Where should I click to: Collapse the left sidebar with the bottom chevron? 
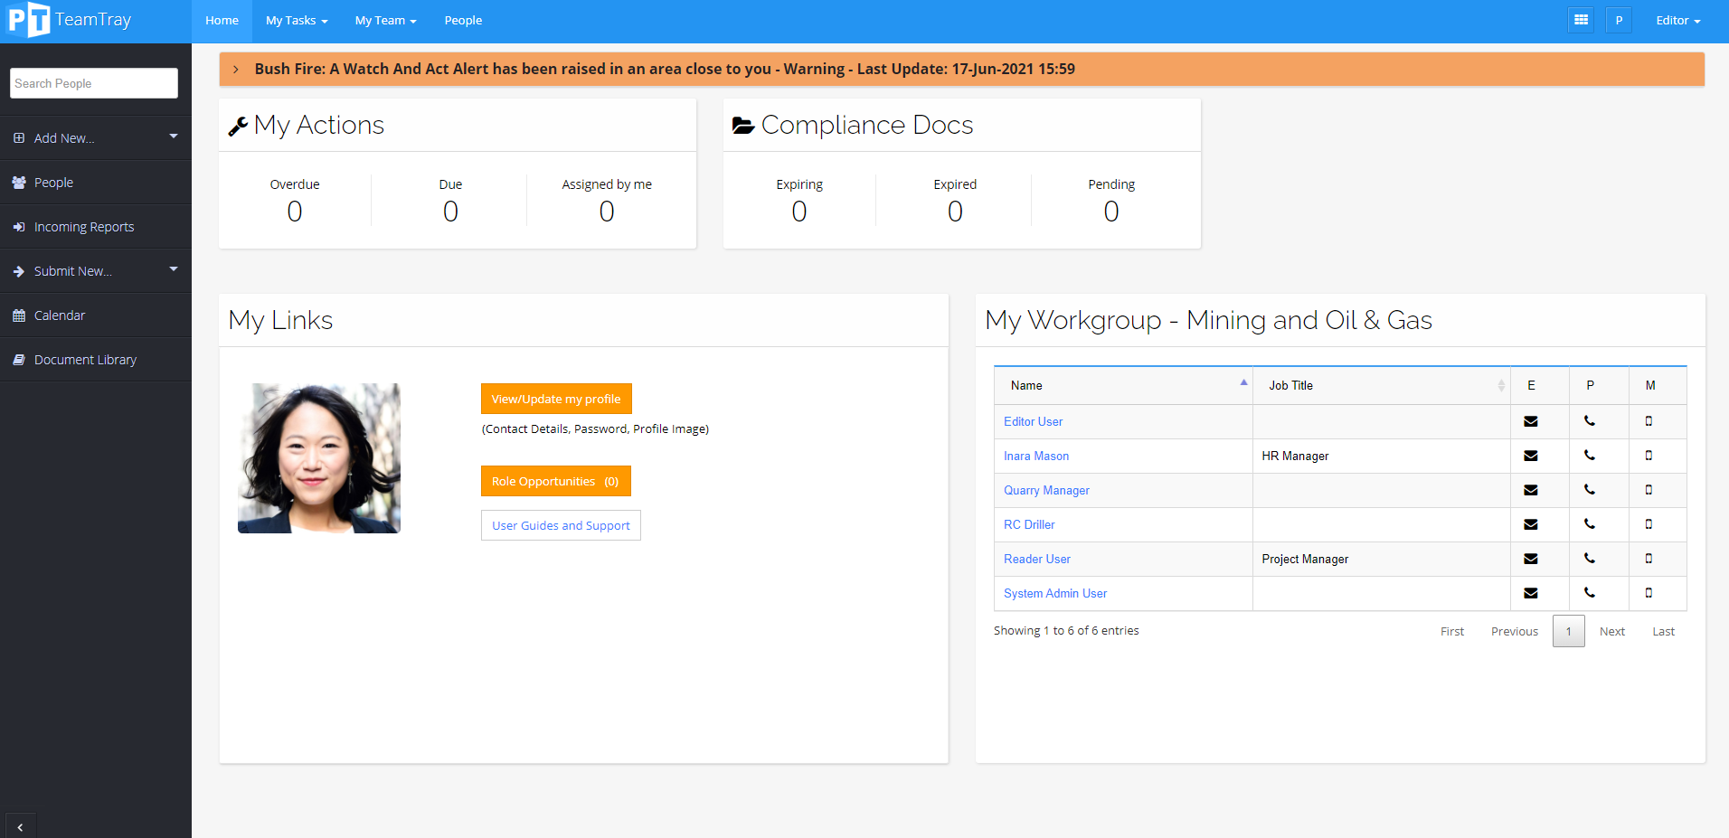20,824
